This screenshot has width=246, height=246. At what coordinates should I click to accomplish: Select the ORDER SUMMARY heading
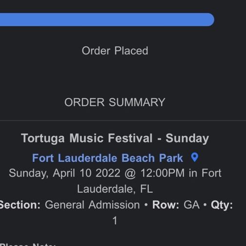[115, 102]
